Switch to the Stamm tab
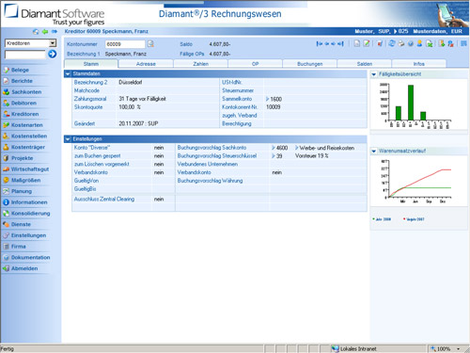Screen dimensions: 470x353 coord(91,64)
